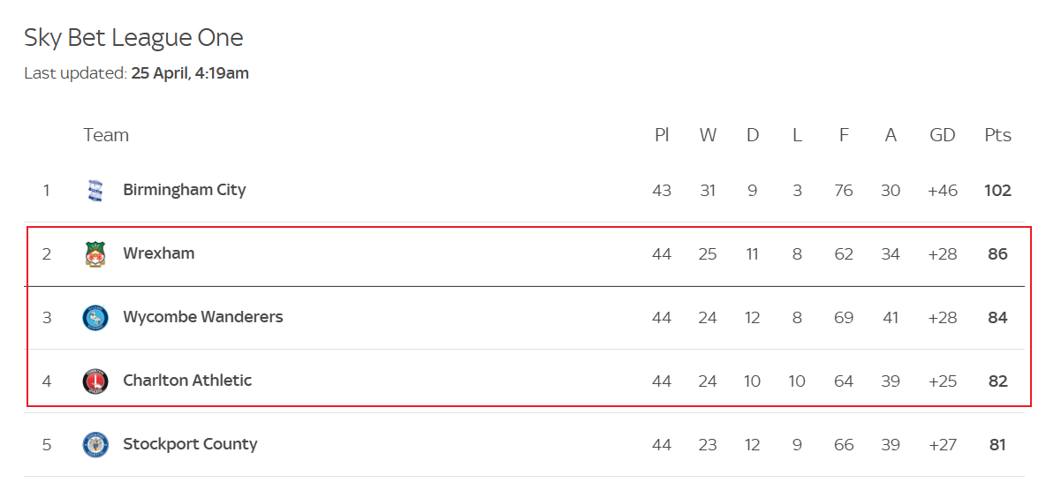Click the Wrexham club crest

point(95,254)
